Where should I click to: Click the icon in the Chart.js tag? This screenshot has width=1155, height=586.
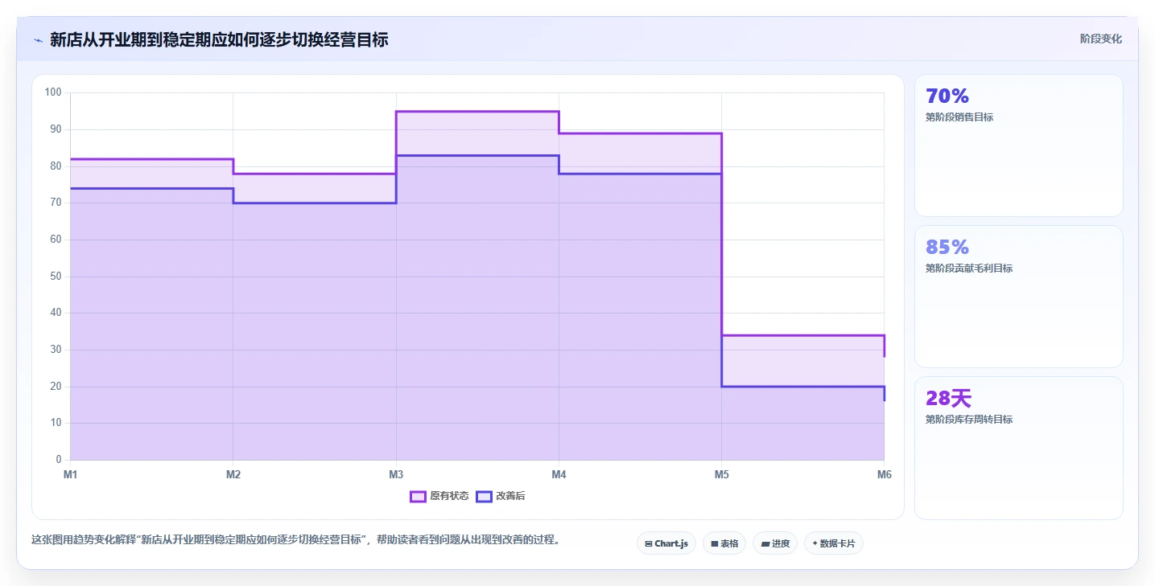pyautogui.click(x=649, y=544)
